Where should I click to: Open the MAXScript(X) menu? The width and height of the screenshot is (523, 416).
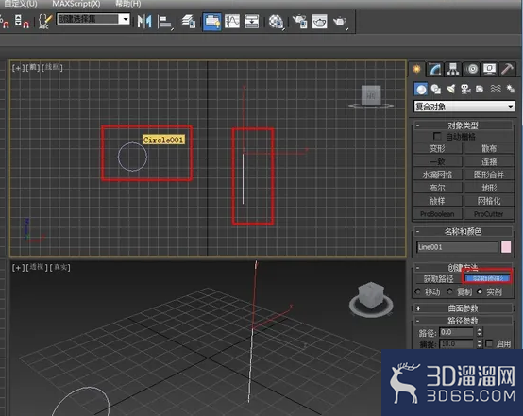76,4
